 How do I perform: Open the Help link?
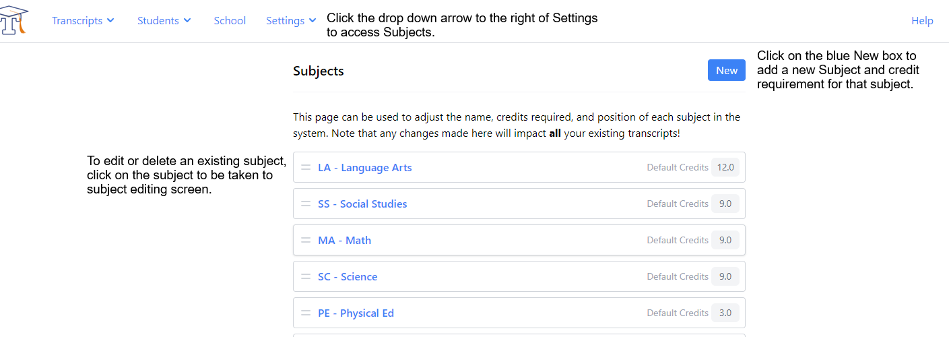click(x=922, y=21)
